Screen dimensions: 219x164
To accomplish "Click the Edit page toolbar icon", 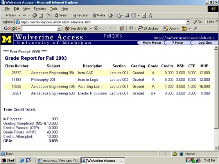I will coord(134,15).
